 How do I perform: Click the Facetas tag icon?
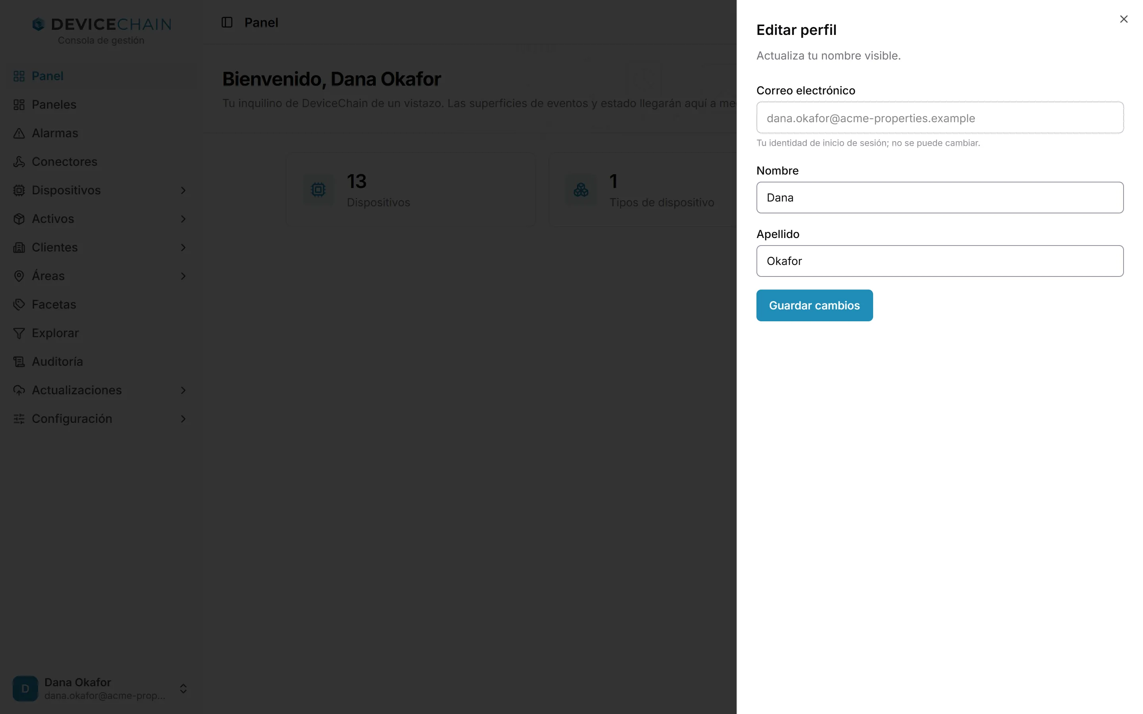click(19, 305)
